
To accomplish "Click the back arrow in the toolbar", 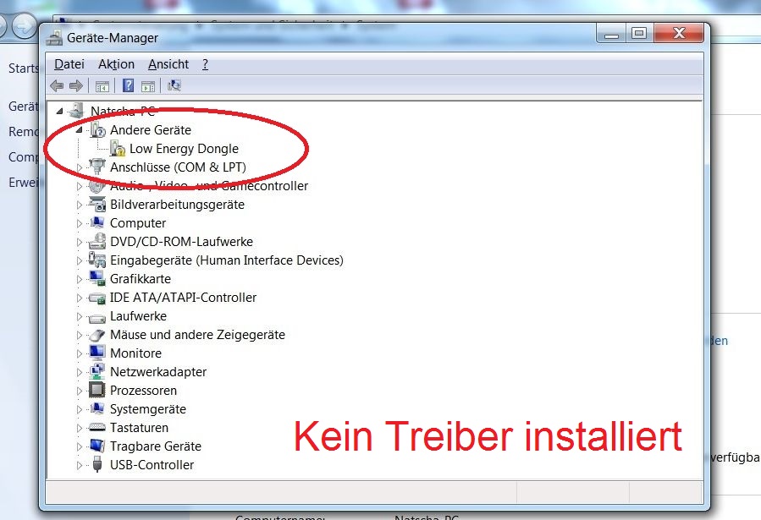I will [x=58, y=85].
